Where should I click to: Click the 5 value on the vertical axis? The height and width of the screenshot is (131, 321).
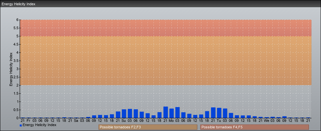click(18, 36)
